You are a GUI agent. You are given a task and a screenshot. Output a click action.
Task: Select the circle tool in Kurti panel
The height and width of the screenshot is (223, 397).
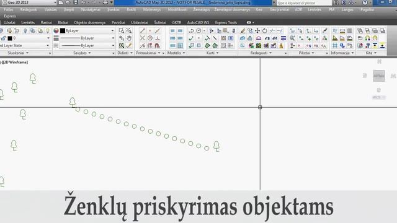pyautogui.click(x=198, y=30)
